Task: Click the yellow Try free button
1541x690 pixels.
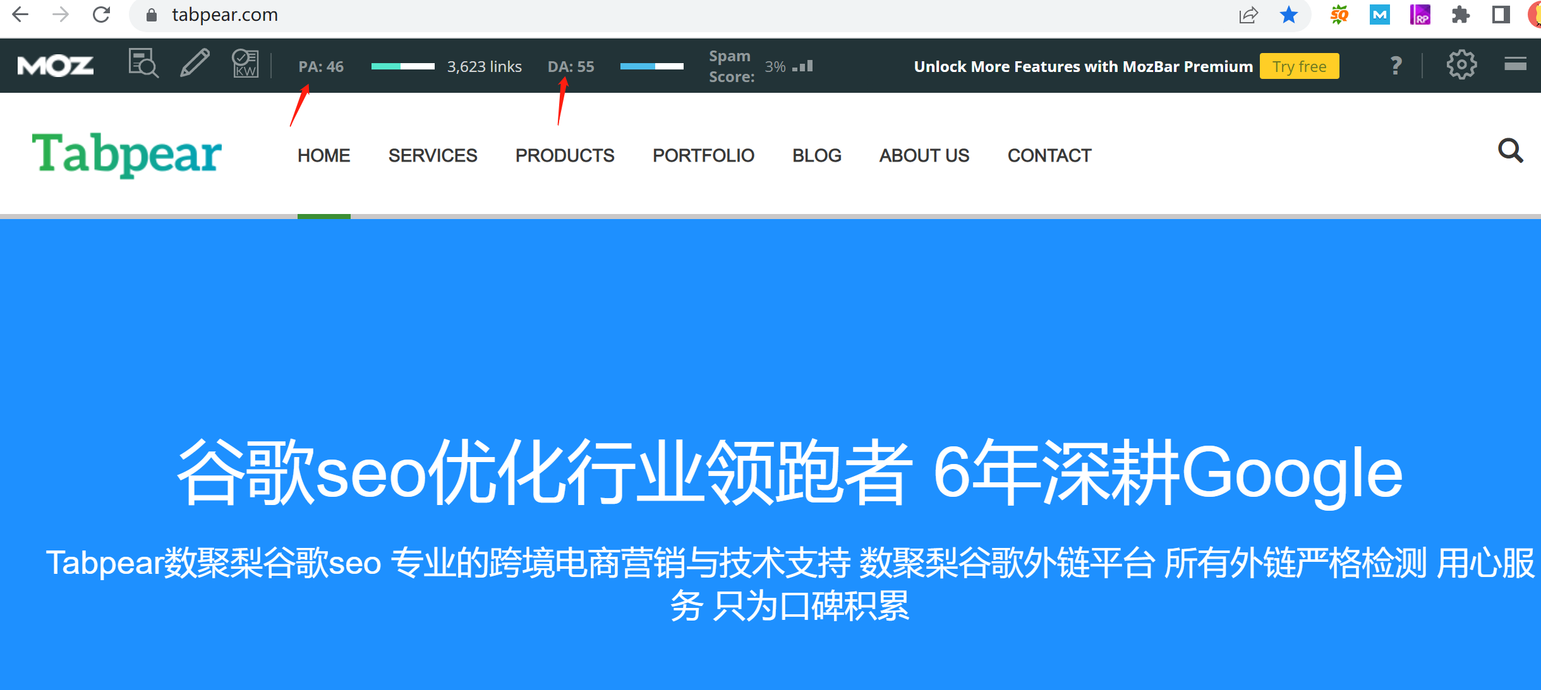Action: click(x=1299, y=66)
